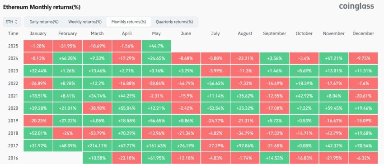Click the September column header
The height and width of the screenshot is (164, 384).
[275, 33]
